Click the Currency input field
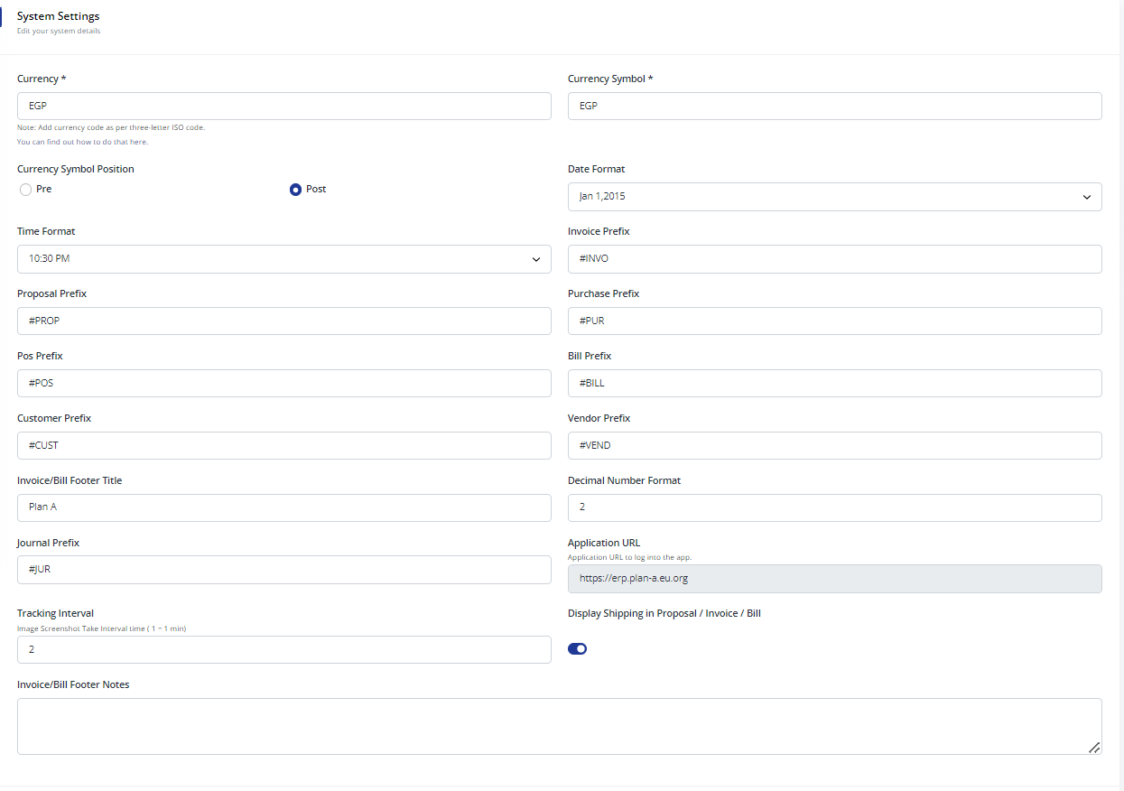The image size is (1124, 791). [283, 106]
